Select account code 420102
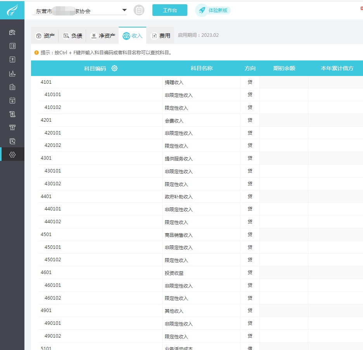This screenshot has height=350, width=363. 53,145
